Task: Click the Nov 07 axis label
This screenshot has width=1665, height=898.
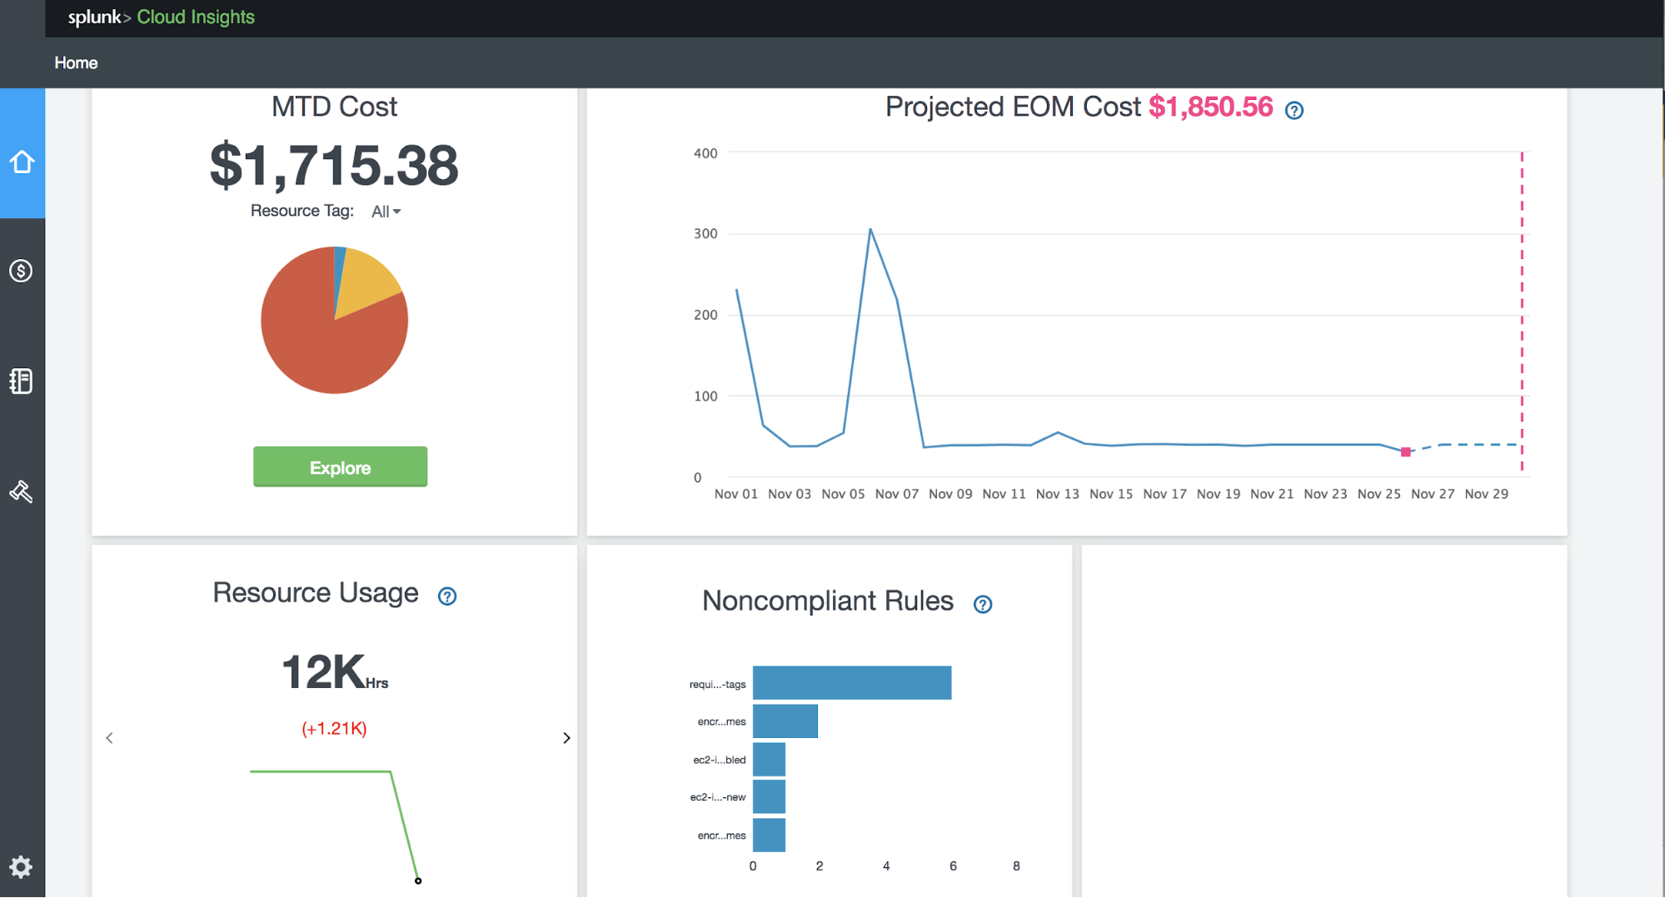Action: pos(897,494)
